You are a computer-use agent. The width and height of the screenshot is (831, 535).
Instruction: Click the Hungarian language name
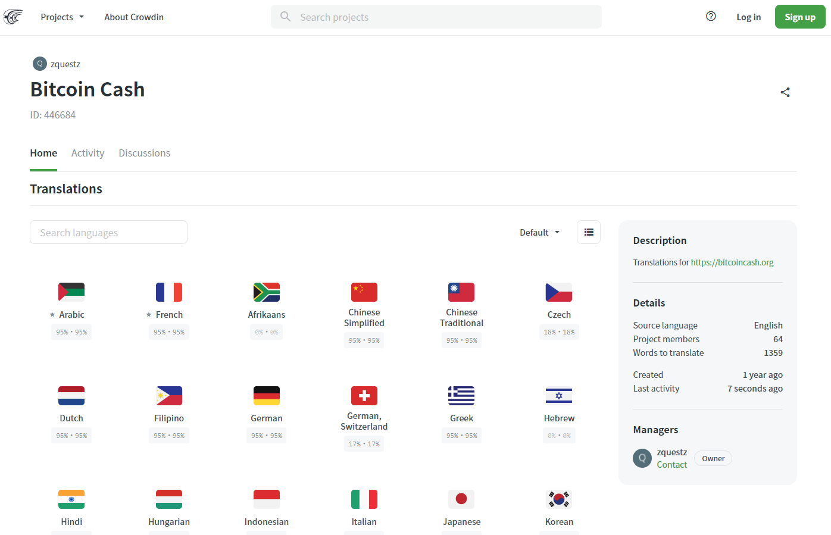[x=169, y=522]
